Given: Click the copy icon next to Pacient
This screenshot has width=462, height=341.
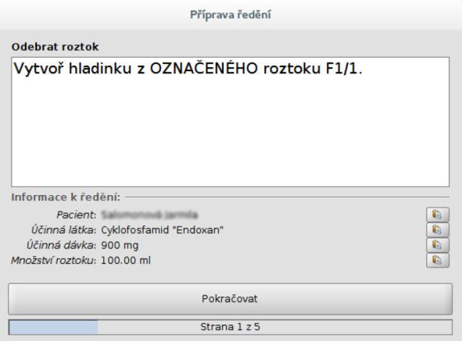Looking at the screenshot, I should pos(438,215).
